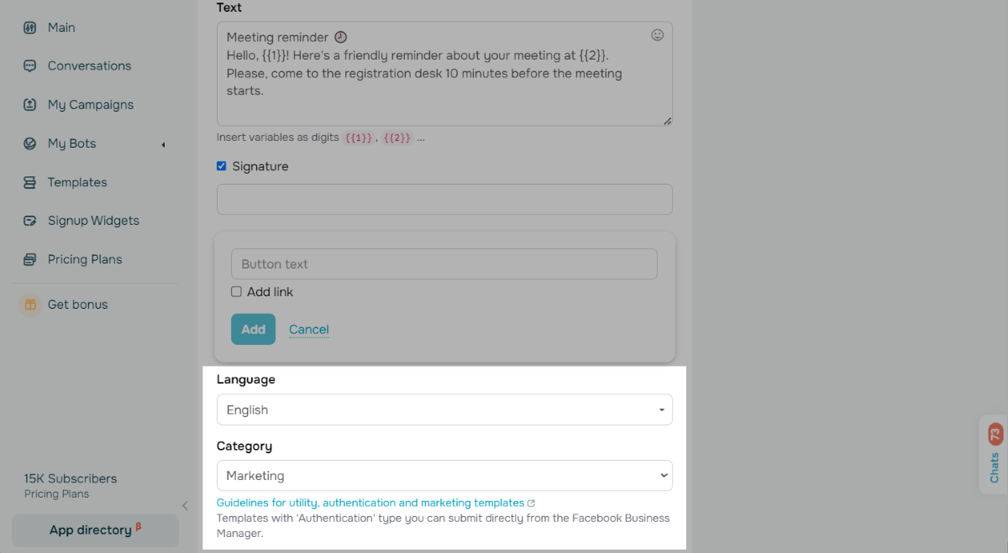
Task: Open the Language dropdown
Action: point(444,410)
